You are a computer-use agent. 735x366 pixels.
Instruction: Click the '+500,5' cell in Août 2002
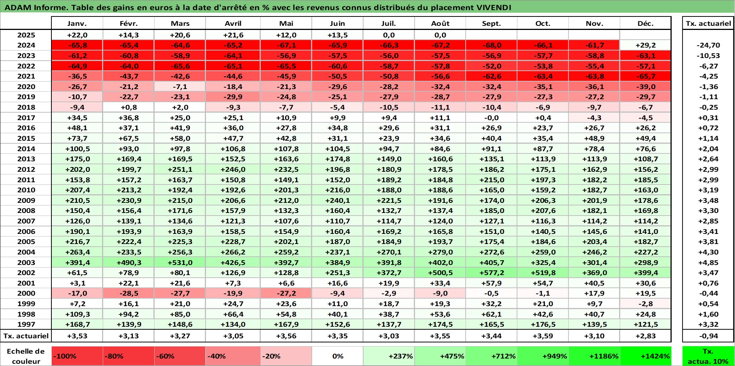click(x=440, y=273)
